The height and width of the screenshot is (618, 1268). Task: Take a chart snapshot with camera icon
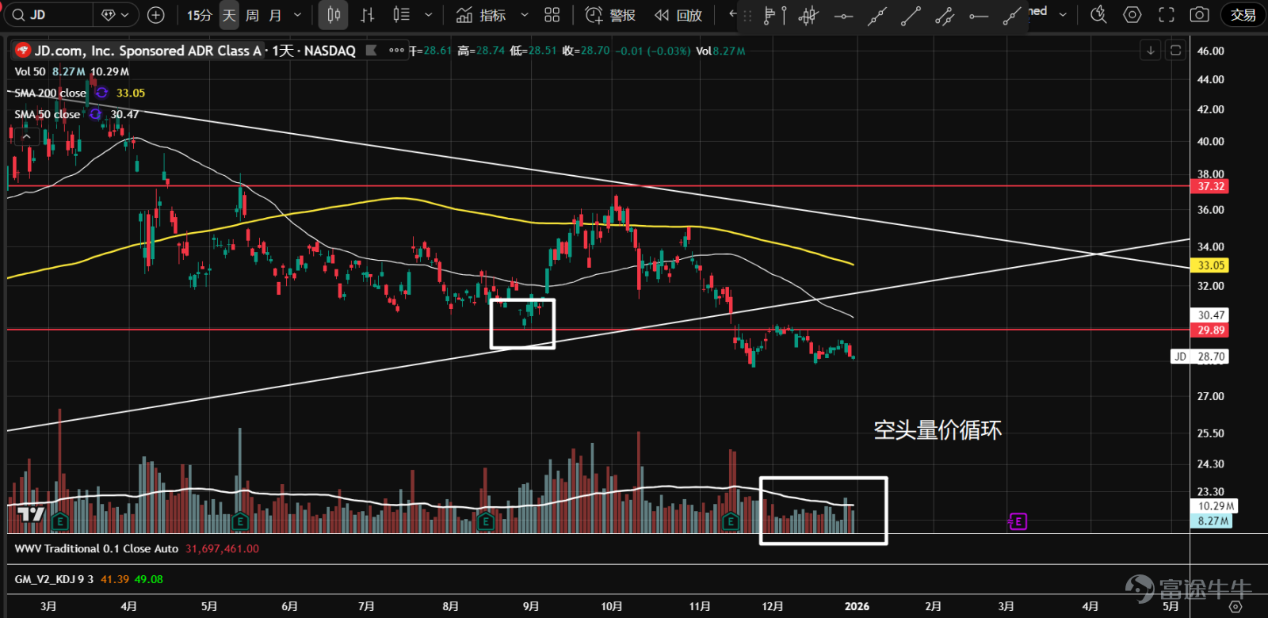pos(1200,15)
